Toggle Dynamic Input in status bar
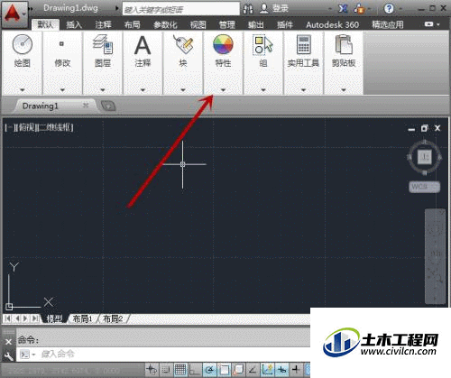Image resolution: width=451 pixels, height=378 pixels. 281,369
